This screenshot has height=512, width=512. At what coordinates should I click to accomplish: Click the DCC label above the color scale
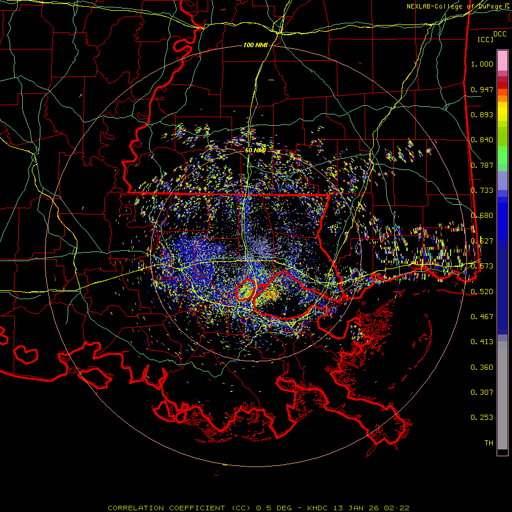[500, 34]
